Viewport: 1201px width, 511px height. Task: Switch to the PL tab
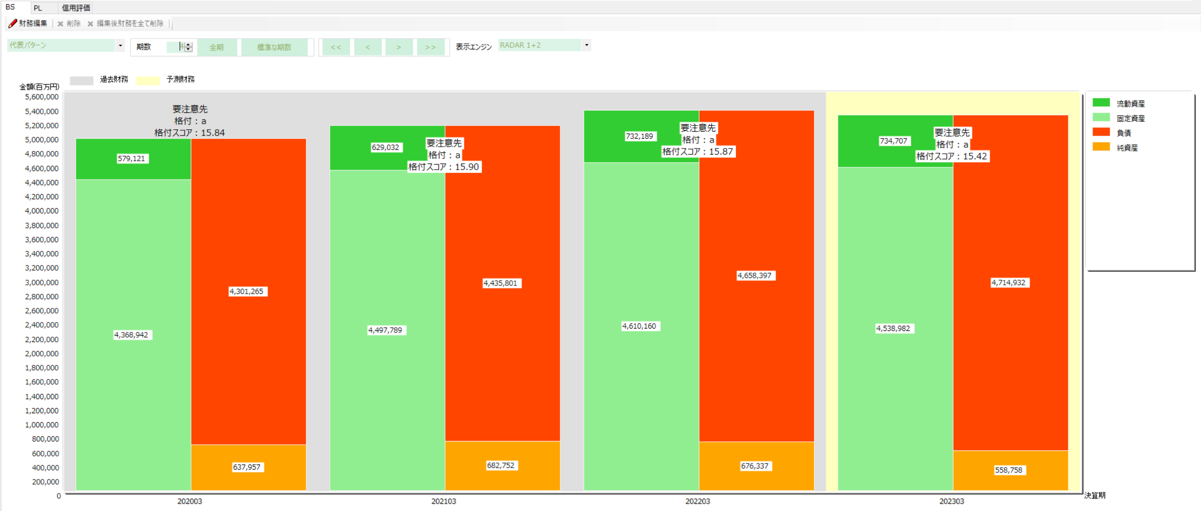click(x=38, y=8)
